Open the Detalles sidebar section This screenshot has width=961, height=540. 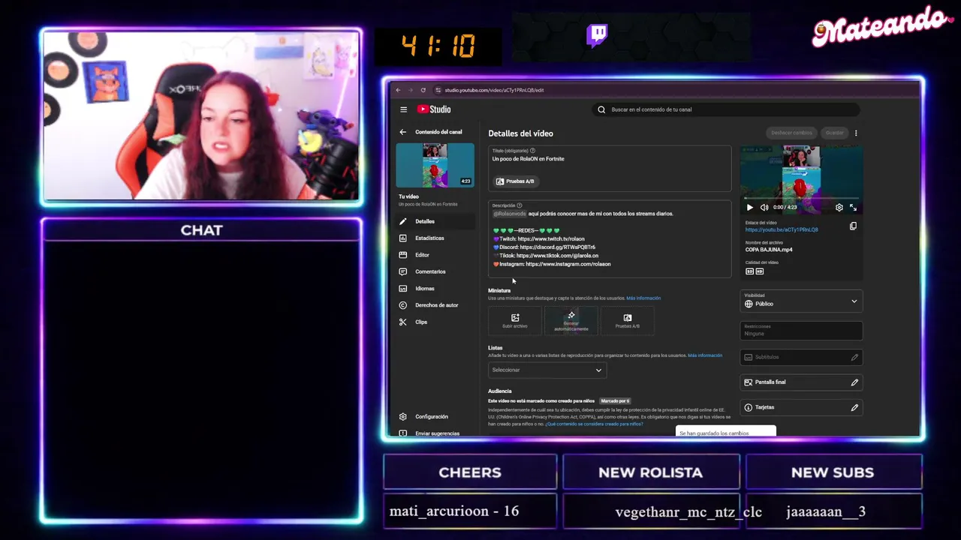tap(435, 221)
